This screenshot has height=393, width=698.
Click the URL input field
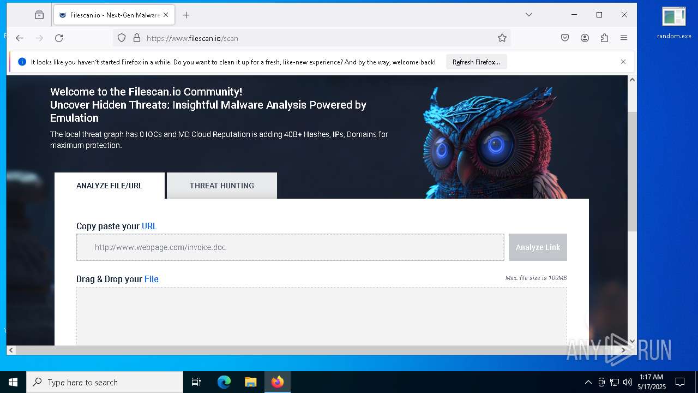click(x=290, y=247)
